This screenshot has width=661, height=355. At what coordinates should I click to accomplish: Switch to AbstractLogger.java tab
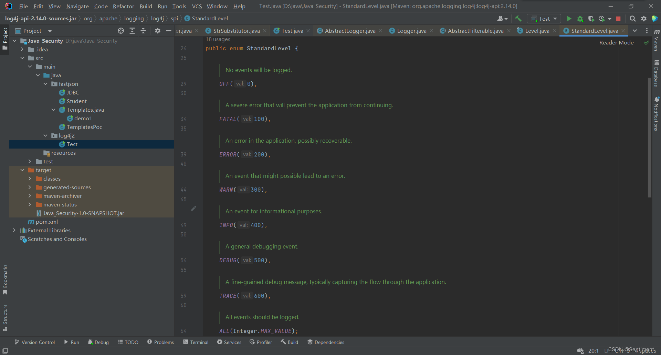[350, 31]
